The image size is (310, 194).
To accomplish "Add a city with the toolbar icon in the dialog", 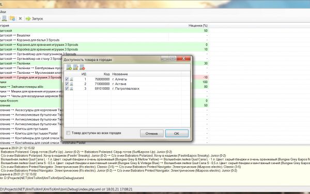I will 69,67.
